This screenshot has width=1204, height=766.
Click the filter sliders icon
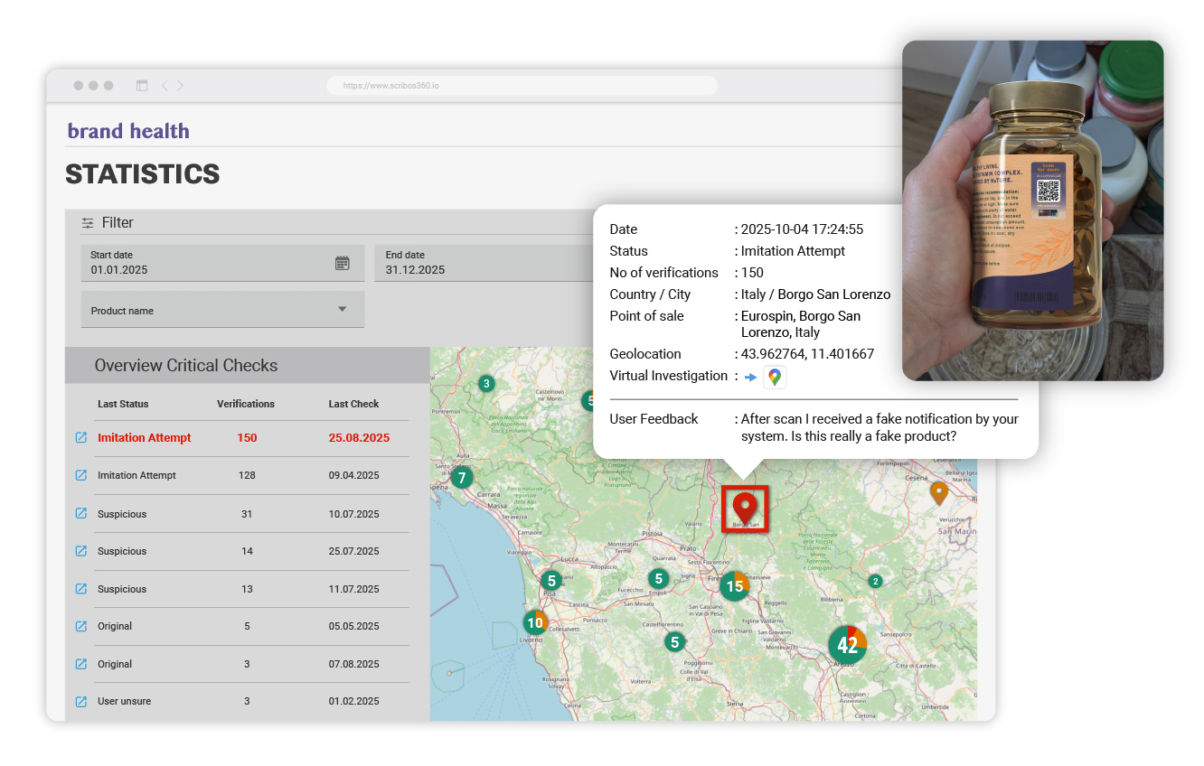pos(88,223)
